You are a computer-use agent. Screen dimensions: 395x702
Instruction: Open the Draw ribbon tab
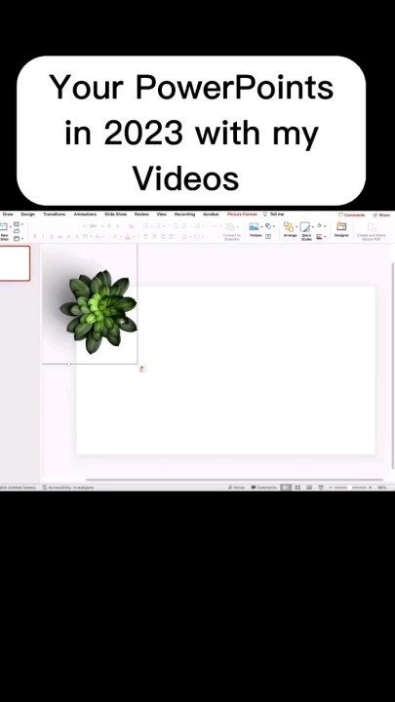(x=8, y=214)
